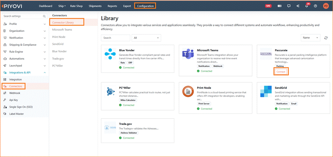Click the Blue Yonder logo
The image size is (333, 157).
[110, 54]
